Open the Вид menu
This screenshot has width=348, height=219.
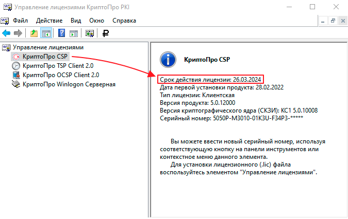tap(76, 21)
